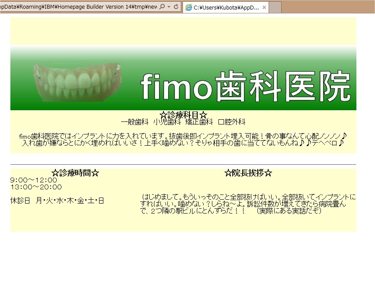Click the denture teeth image in the banner
Viewport: 375px width, 284px height.
[77, 83]
